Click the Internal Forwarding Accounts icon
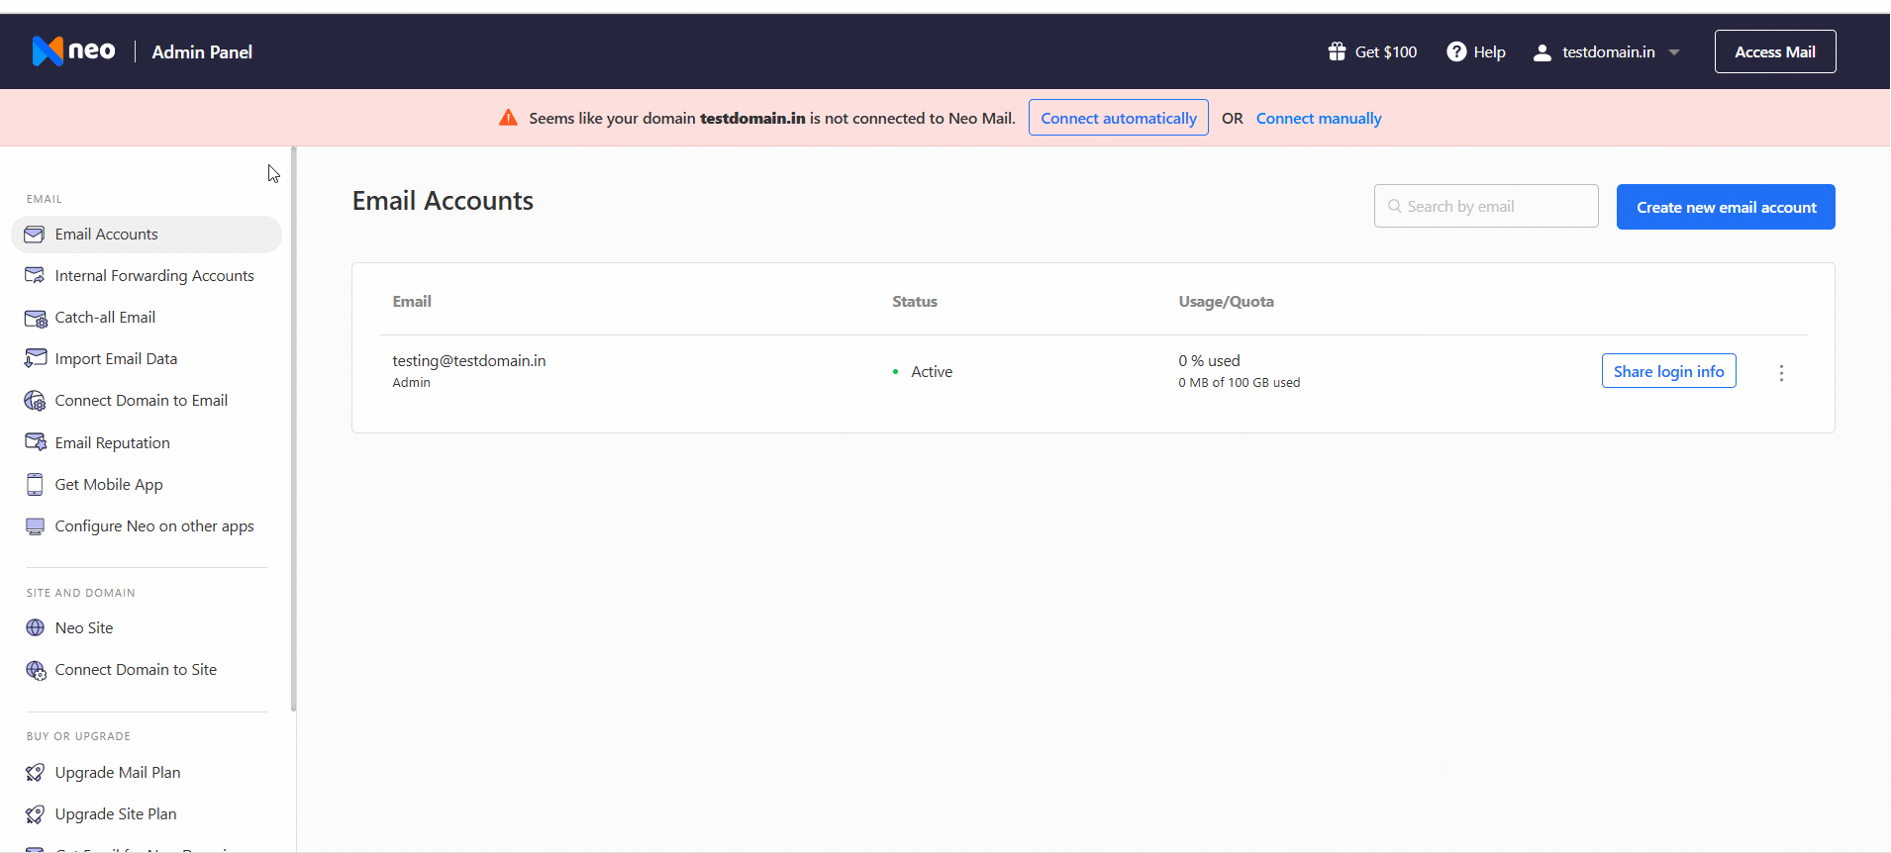The height and width of the screenshot is (853, 1891). click(35, 276)
